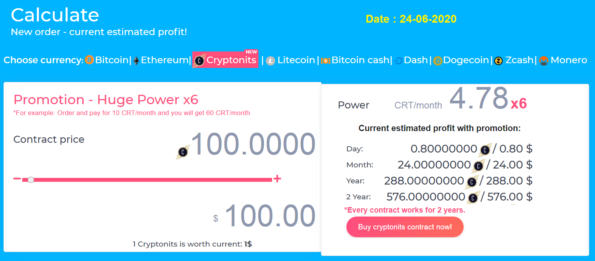Click the Ethereum diamond icon
Screen dimensions: 595x261
(136, 61)
